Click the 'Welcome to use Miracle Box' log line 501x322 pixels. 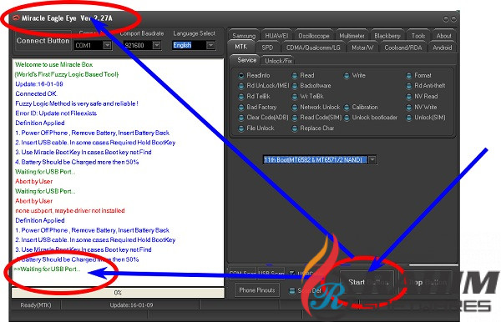click(54, 64)
